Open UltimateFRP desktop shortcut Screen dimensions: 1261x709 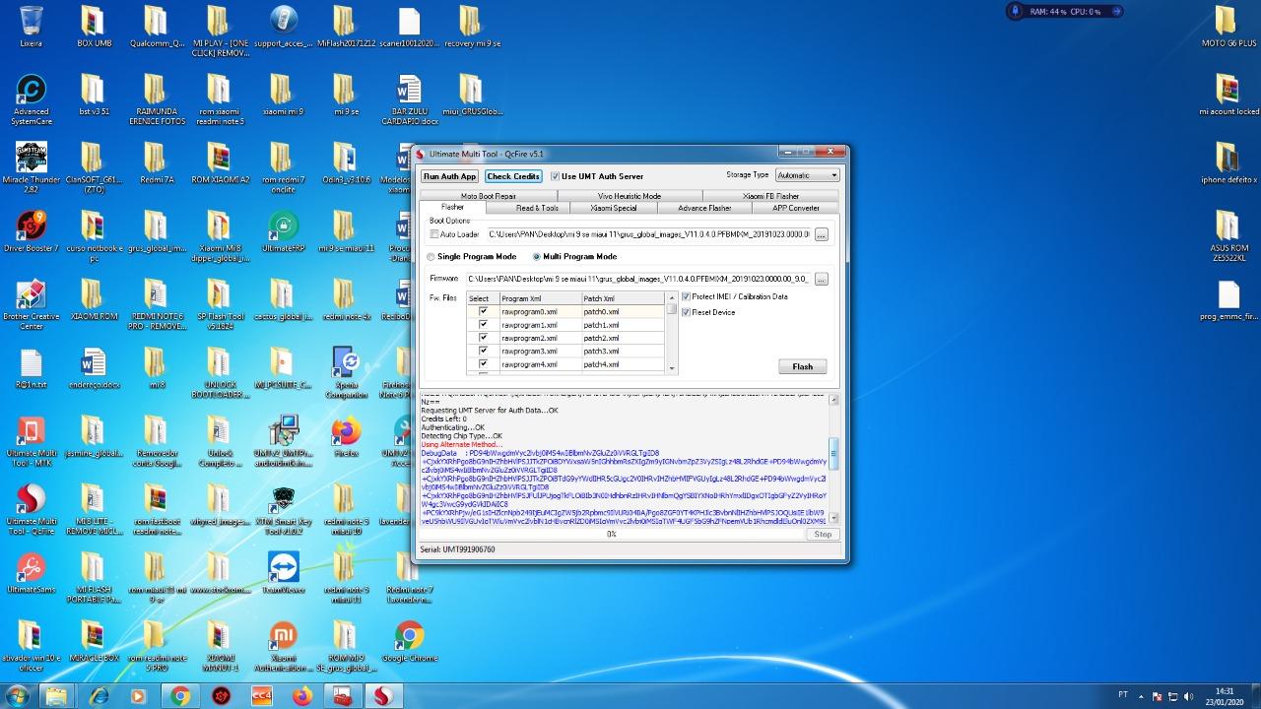pos(283,231)
